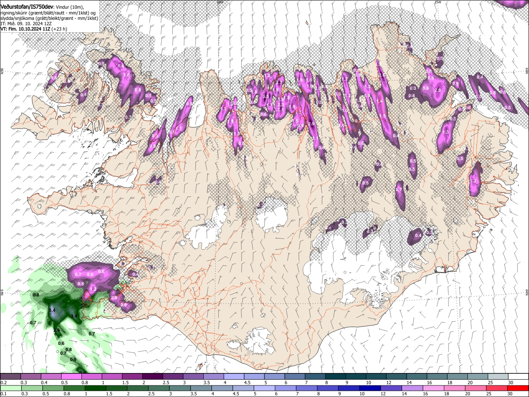The height and width of the screenshot is (397, 529).
Task: Click the Veðurstofan/IS750dev title text
Action: [x=27, y=7]
